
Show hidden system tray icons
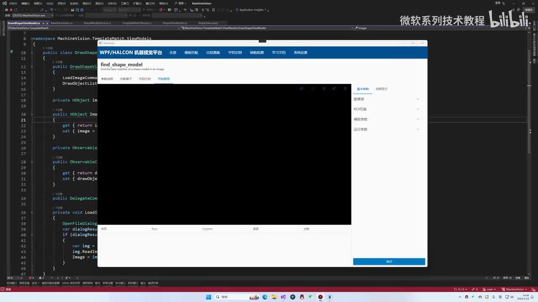(x=460, y=297)
